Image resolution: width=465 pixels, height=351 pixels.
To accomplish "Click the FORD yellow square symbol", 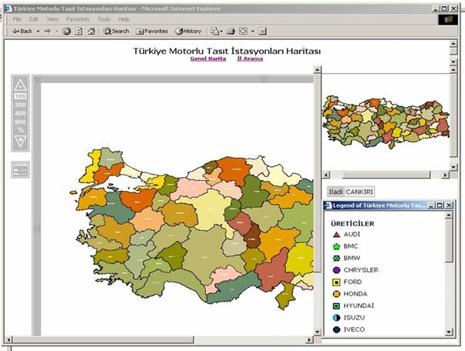I will 337,282.
